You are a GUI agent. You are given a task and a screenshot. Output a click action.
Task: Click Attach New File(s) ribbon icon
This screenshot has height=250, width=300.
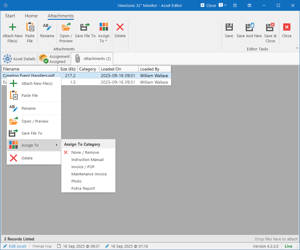point(12,27)
